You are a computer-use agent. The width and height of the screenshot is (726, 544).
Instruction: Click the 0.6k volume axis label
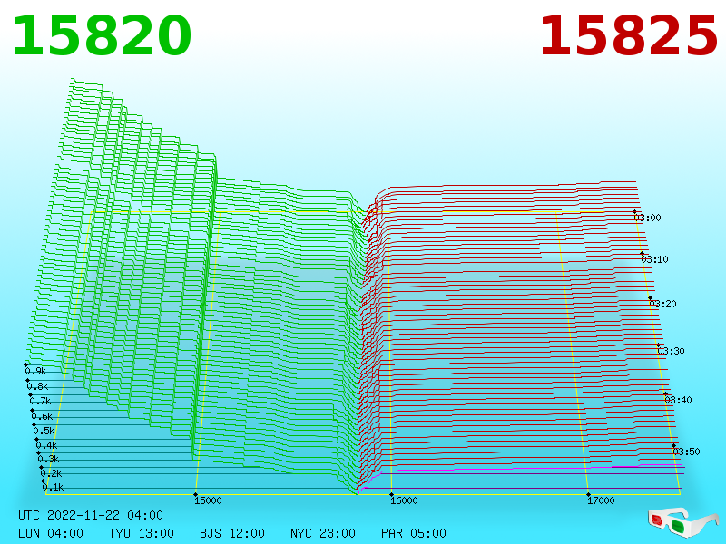[42, 416]
